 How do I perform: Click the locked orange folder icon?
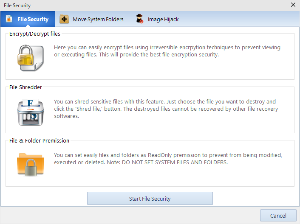tap(31, 164)
